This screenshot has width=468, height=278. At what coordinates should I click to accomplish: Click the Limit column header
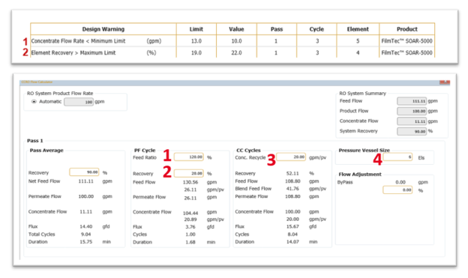coord(196,29)
